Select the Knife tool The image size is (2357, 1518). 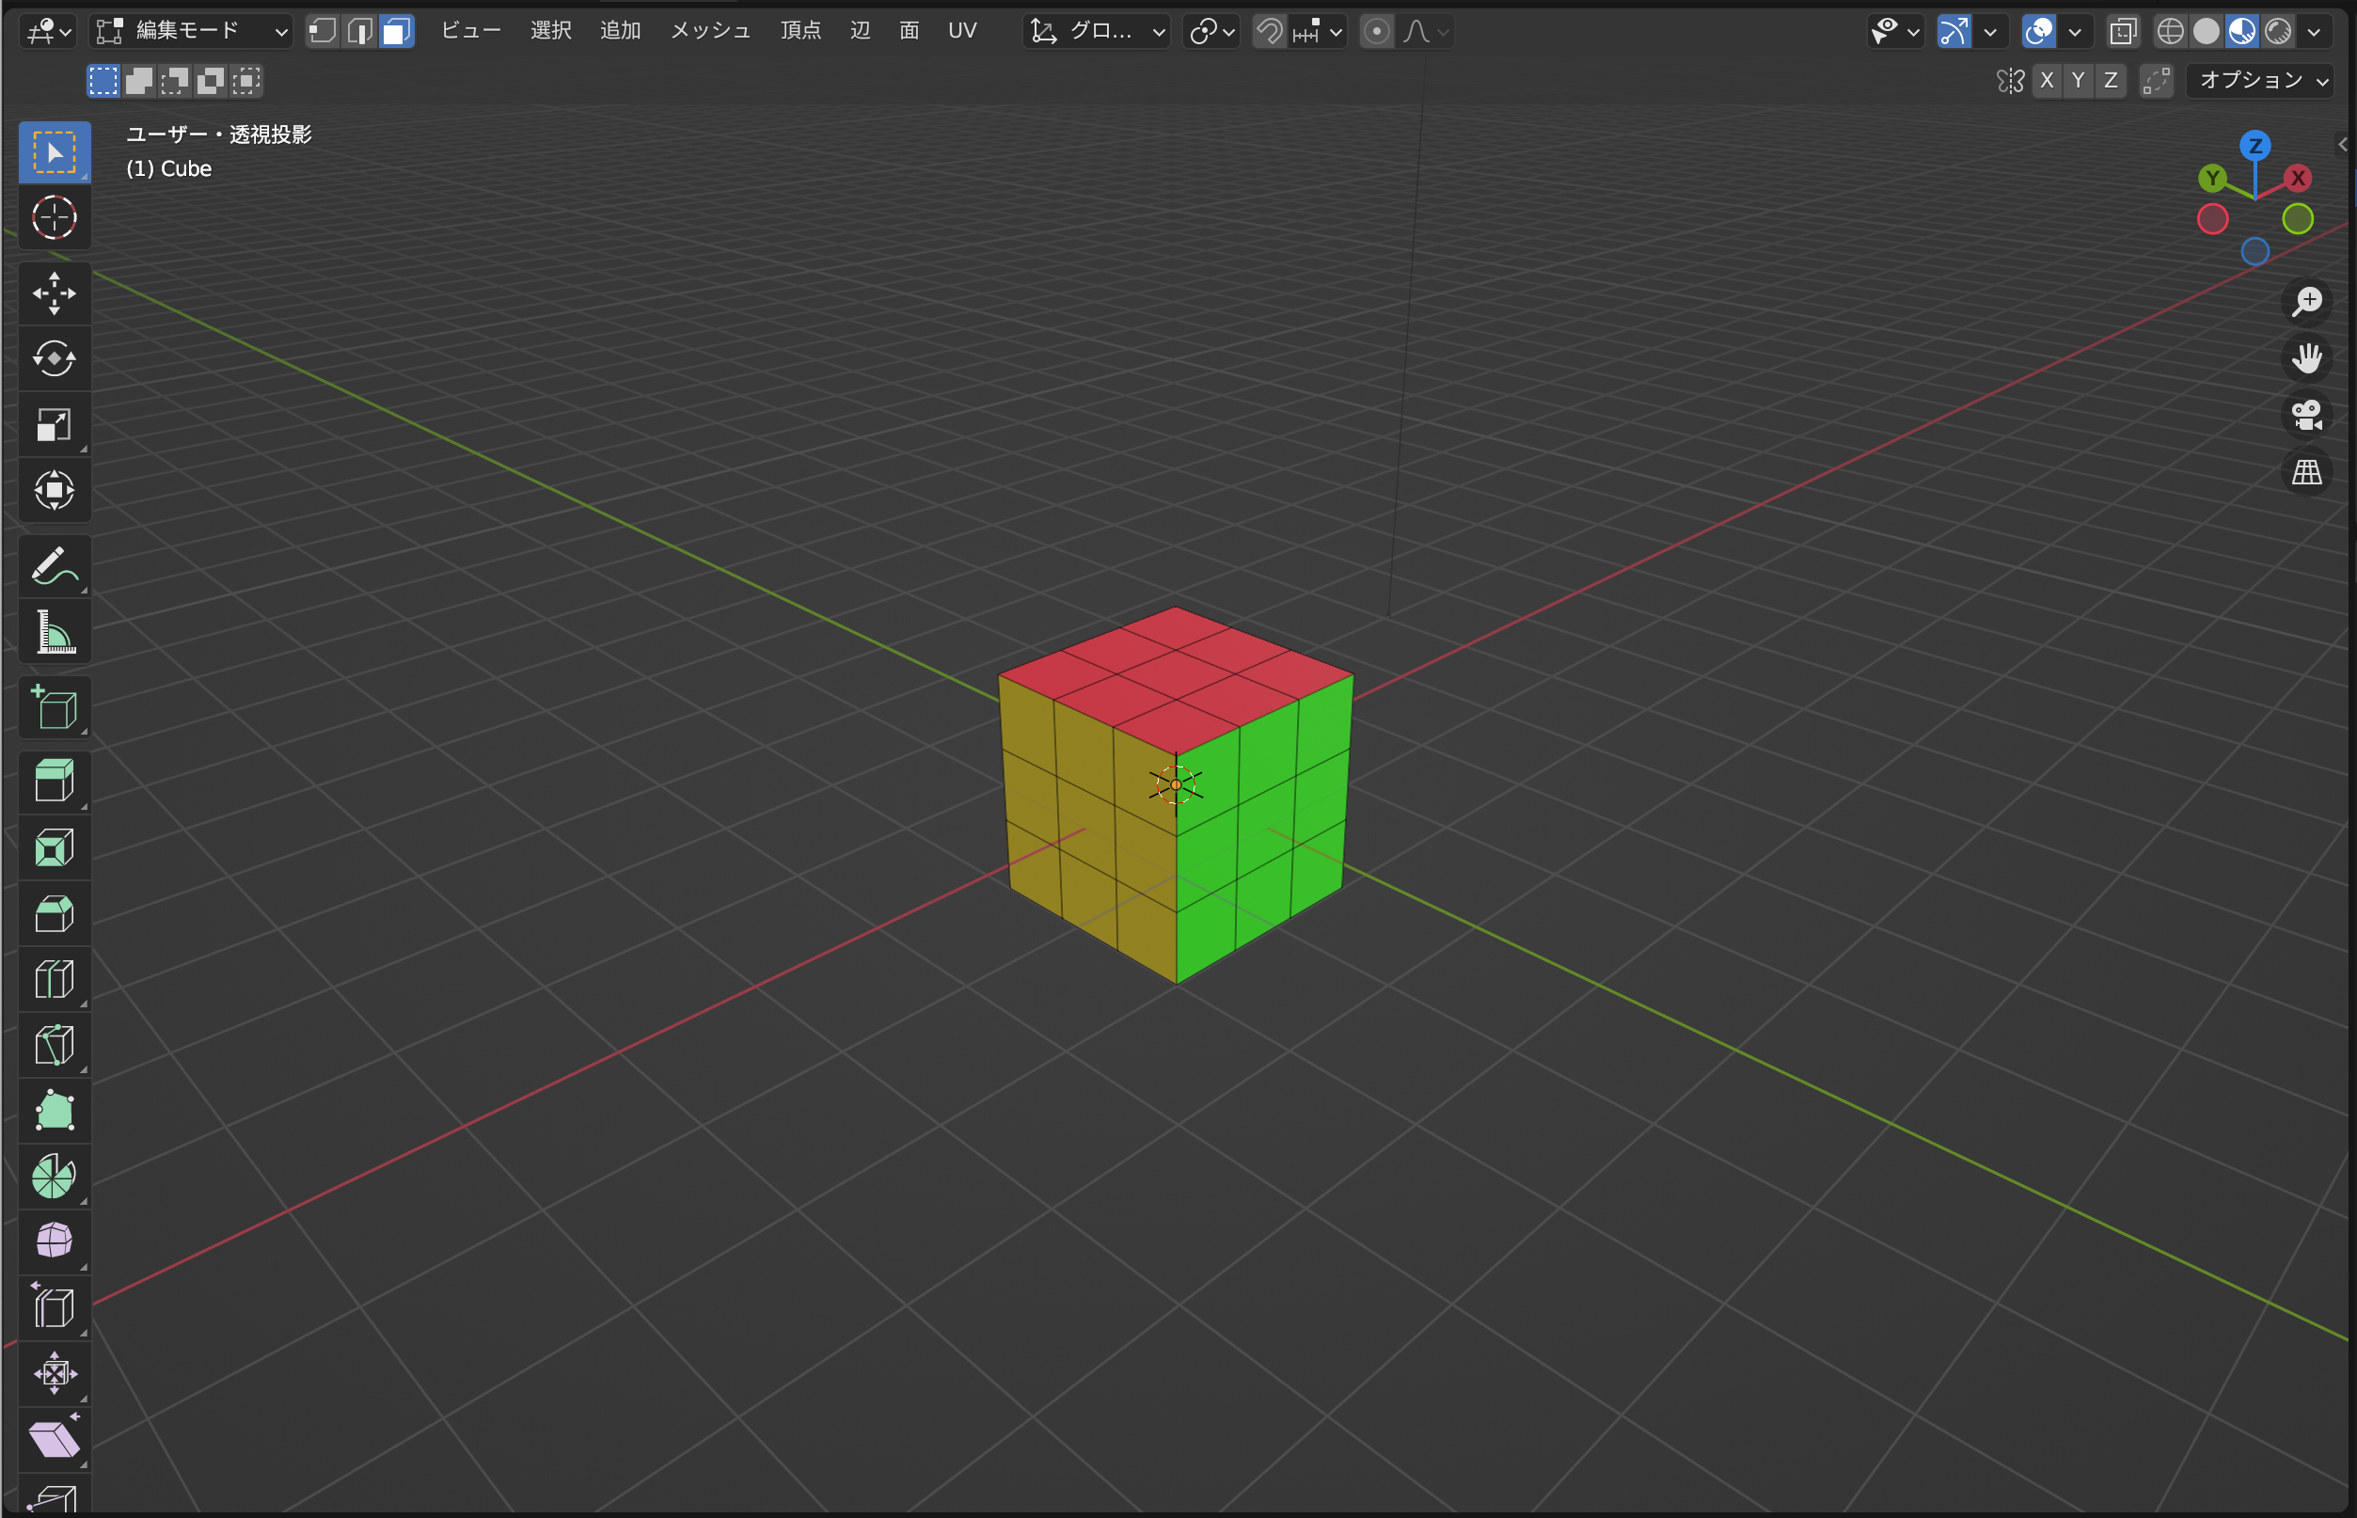[55, 1045]
